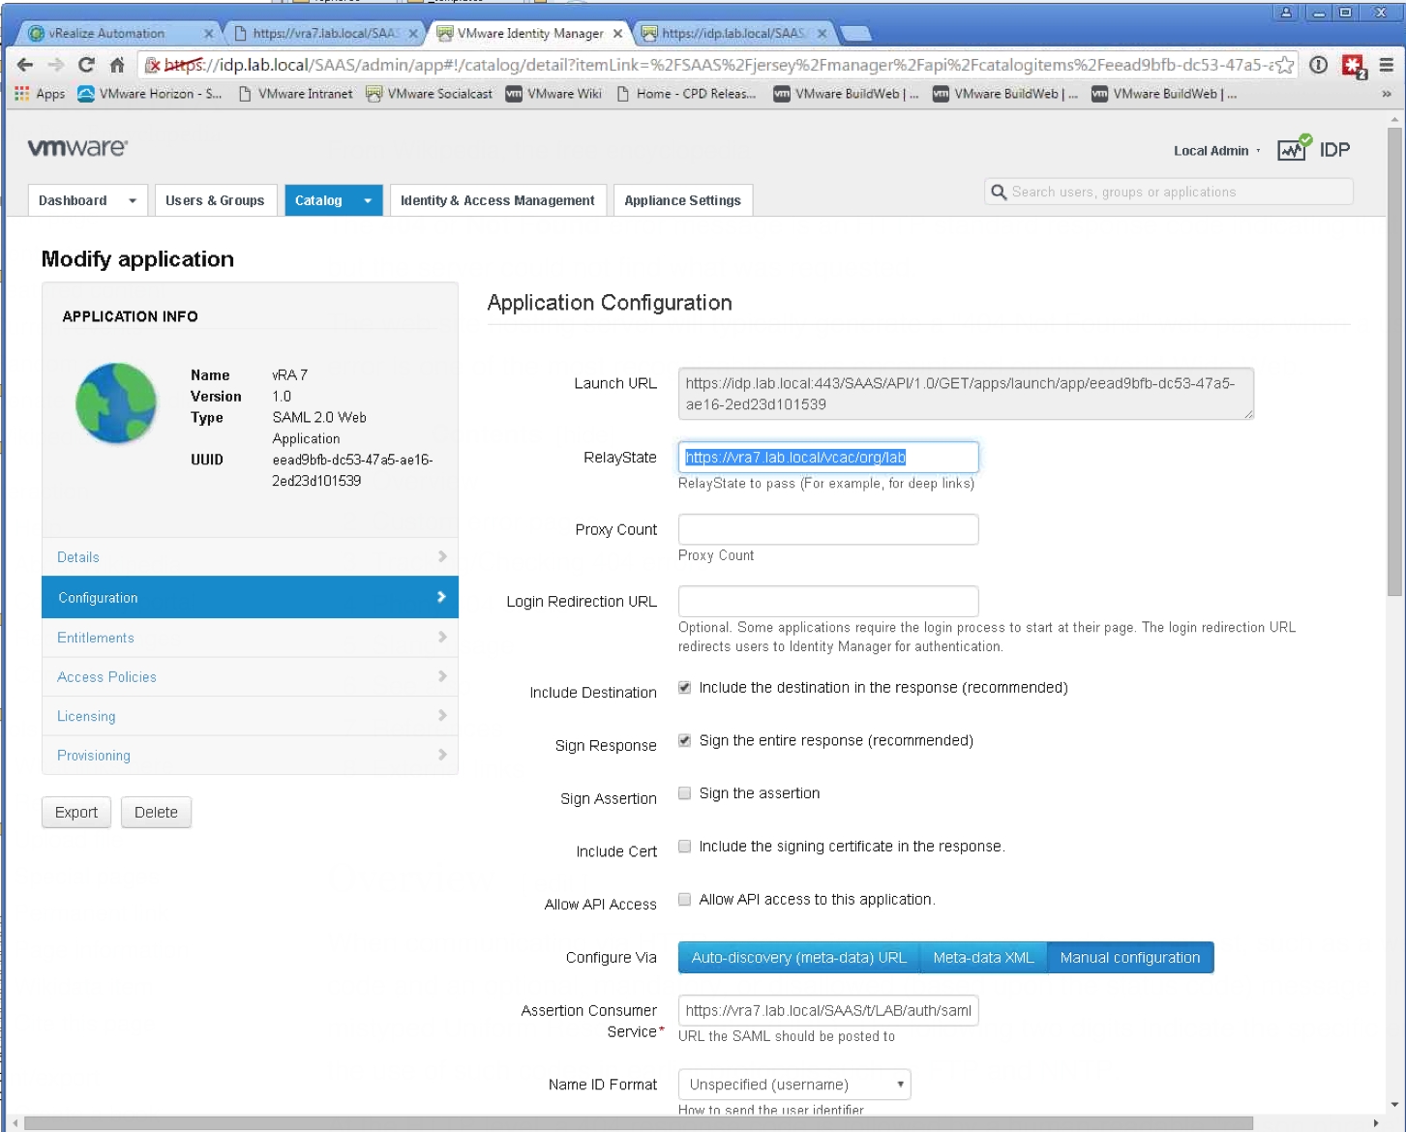The width and height of the screenshot is (1406, 1132).
Task: Click the browser address bar URL
Action: (716, 65)
